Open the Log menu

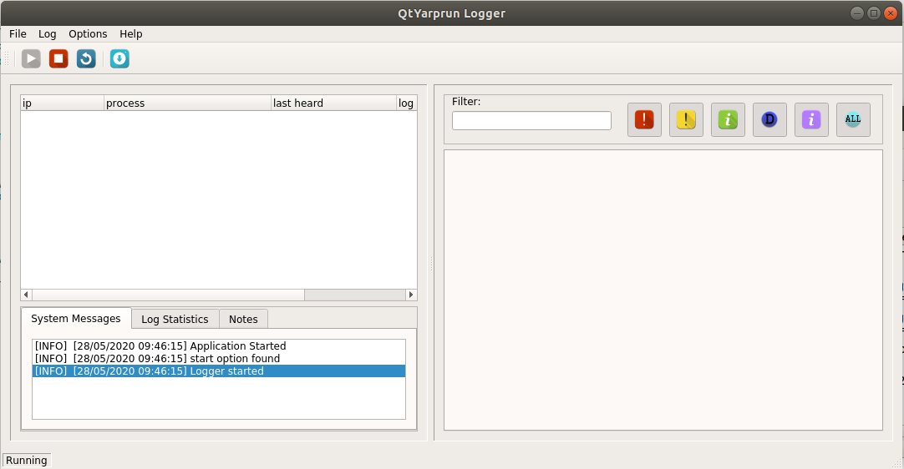[48, 34]
